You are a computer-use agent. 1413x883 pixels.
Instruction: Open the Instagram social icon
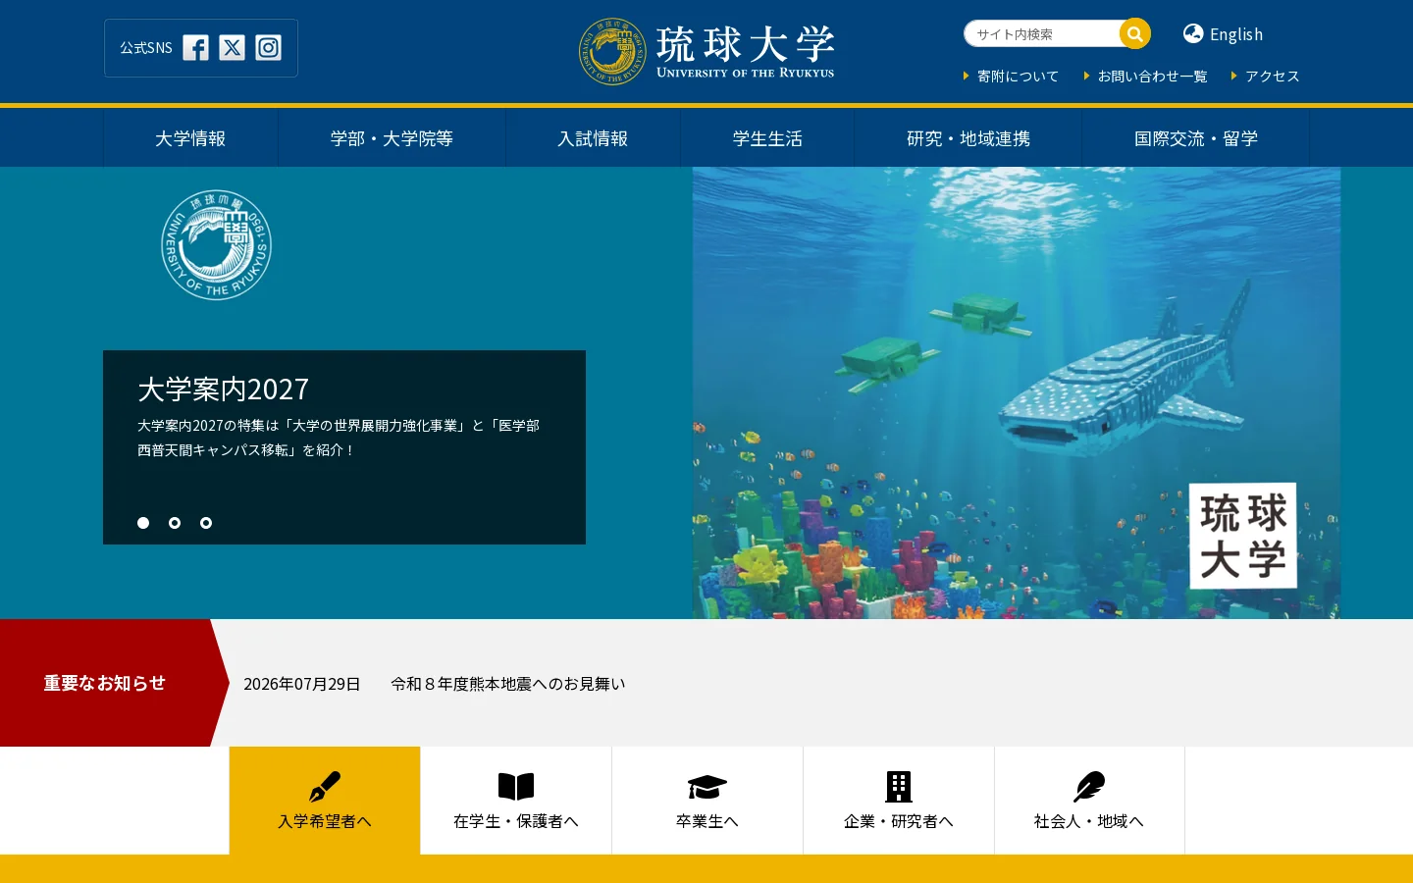[268, 48]
